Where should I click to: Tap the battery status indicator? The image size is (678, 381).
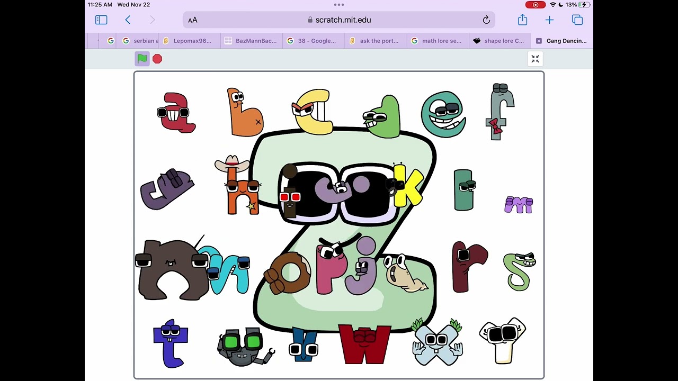coord(585,5)
